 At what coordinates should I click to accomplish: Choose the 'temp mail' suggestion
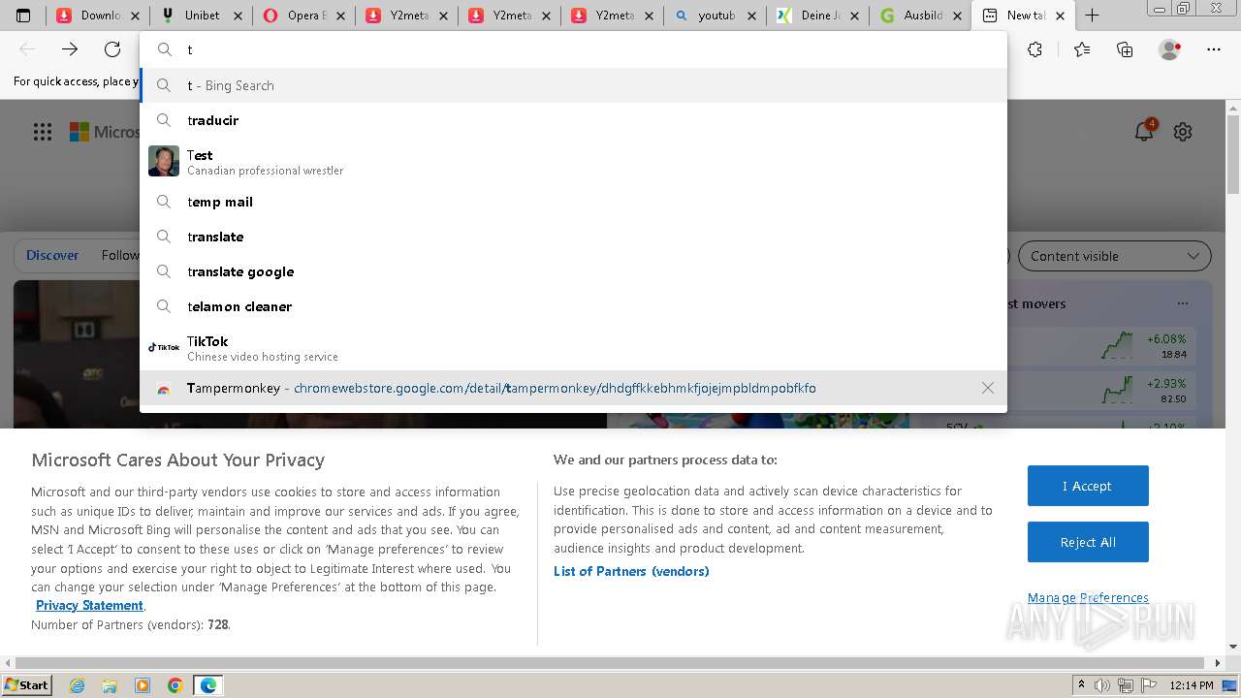[573, 202]
